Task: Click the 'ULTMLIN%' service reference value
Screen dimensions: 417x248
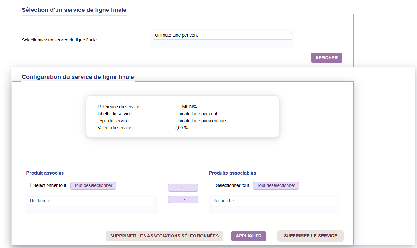Action: click(185, 107)
